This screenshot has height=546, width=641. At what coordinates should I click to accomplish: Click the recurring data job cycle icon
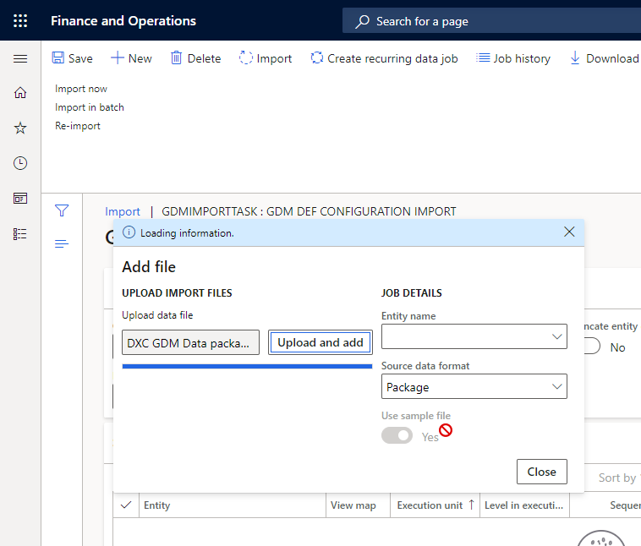317,57
